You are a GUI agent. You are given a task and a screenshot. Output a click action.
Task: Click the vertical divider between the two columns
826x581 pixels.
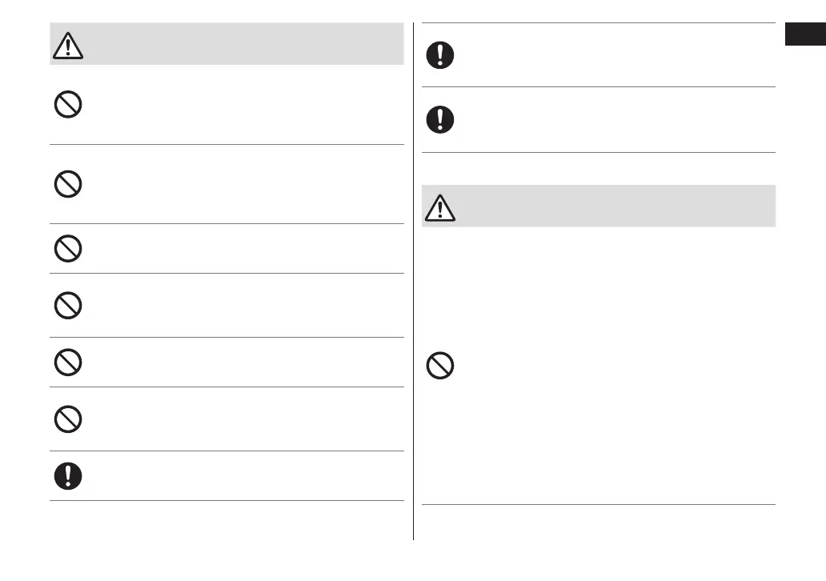[414, 280]
